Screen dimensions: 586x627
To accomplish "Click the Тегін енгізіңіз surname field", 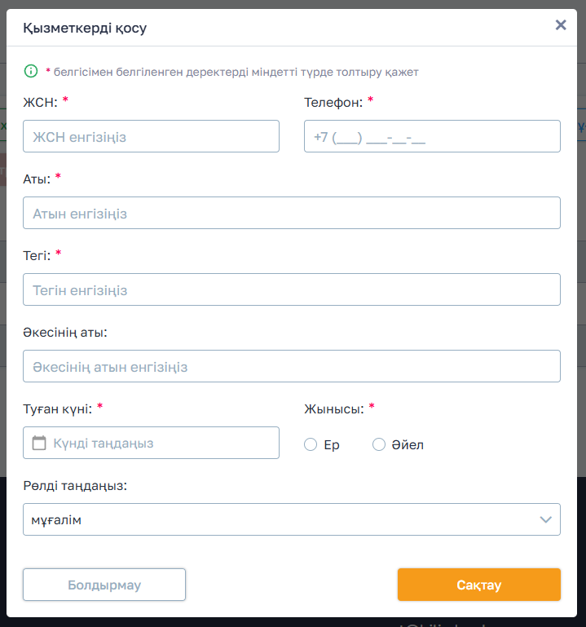I will [292, 290].
